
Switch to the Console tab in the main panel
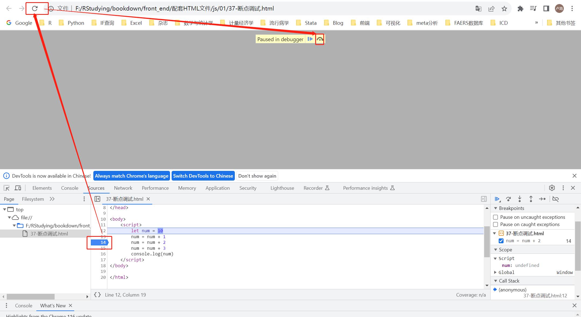(70, 188)
